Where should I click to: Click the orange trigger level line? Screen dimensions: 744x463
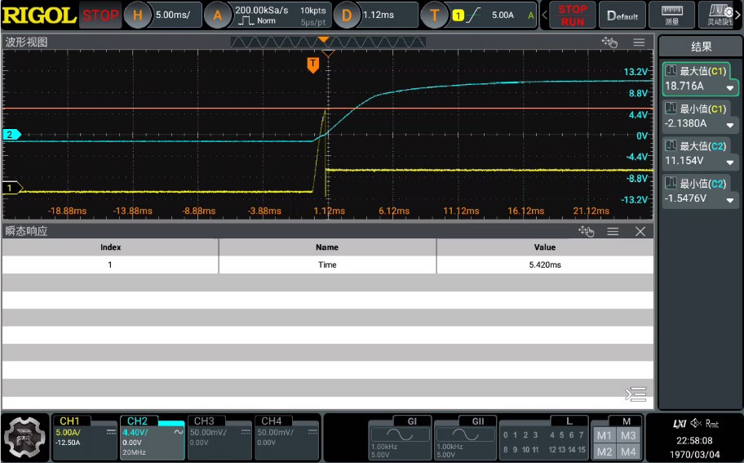tap(327, 109)
